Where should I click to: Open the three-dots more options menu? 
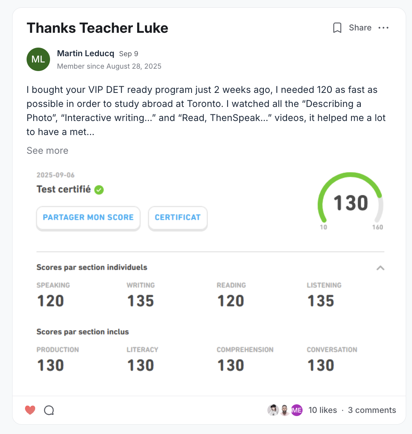click(383, 28)
